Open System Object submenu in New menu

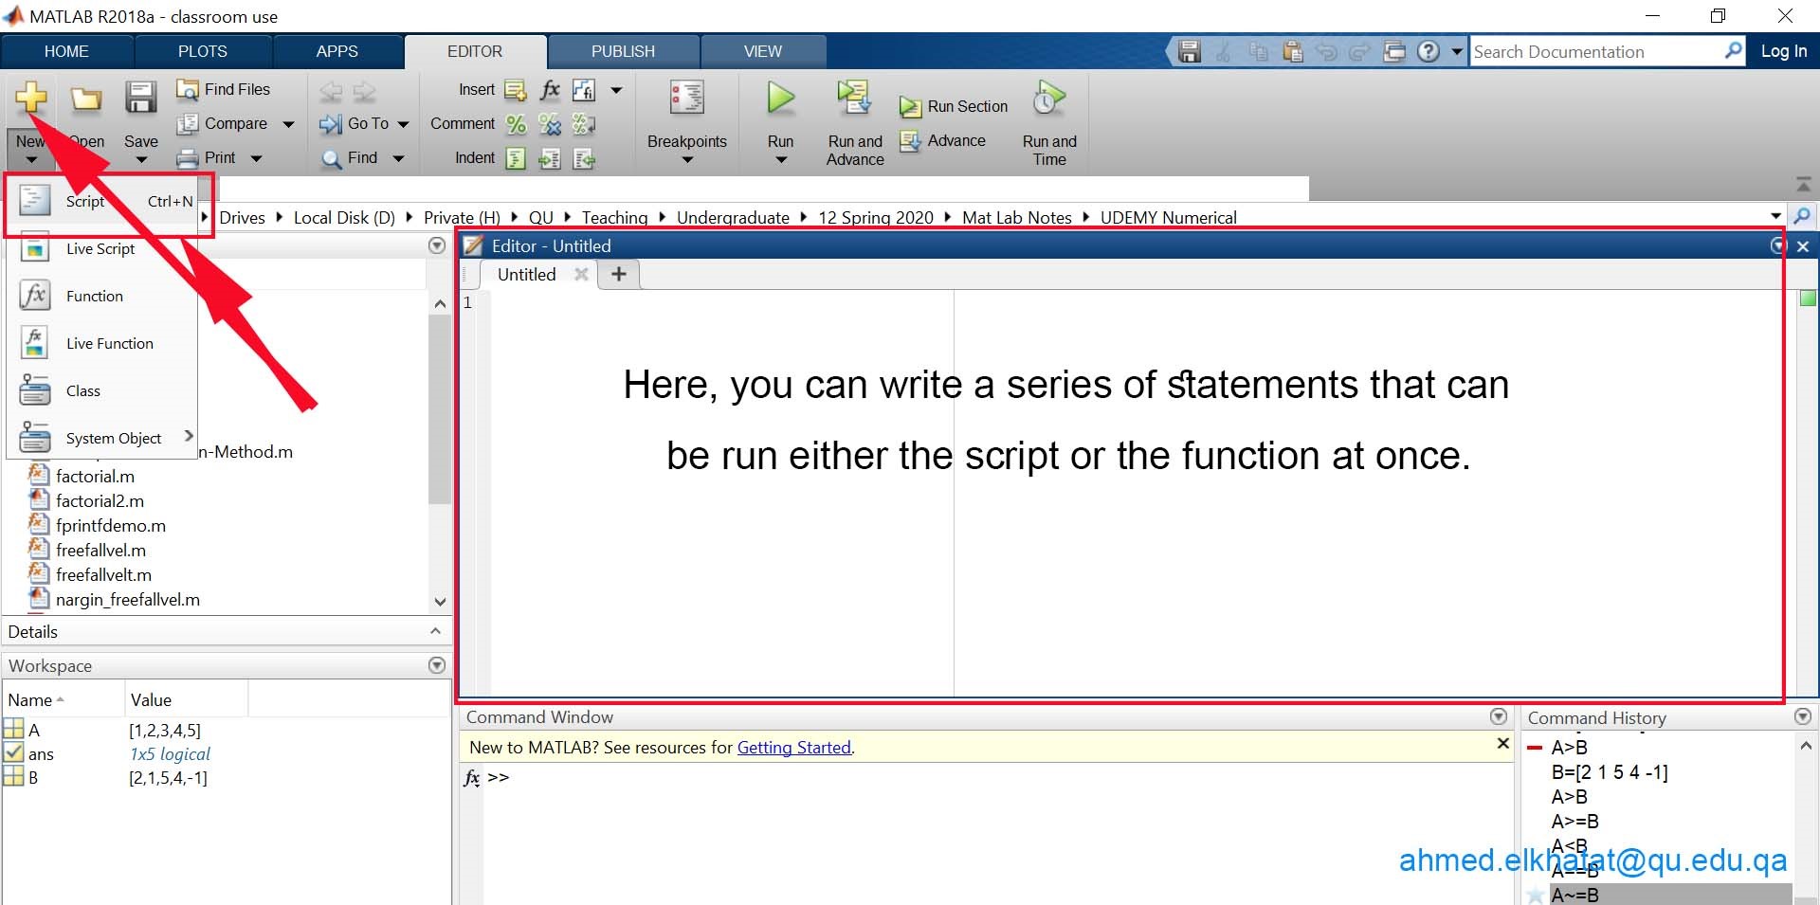point(102,438)
